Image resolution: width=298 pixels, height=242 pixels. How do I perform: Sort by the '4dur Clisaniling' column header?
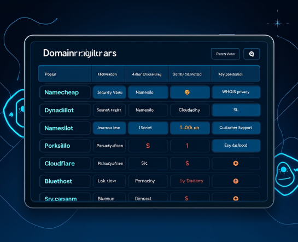pyautogui.click(x=147, y=74)
